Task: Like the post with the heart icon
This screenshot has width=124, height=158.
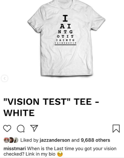Action: coord(7,128)
